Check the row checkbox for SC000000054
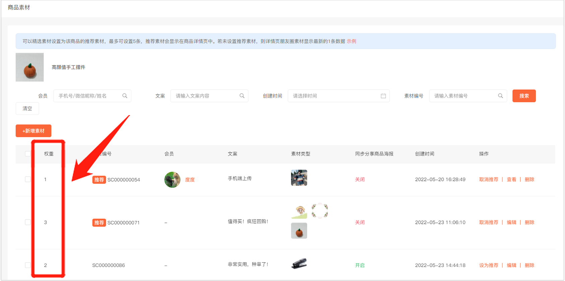565x281 pixels. 28,179
